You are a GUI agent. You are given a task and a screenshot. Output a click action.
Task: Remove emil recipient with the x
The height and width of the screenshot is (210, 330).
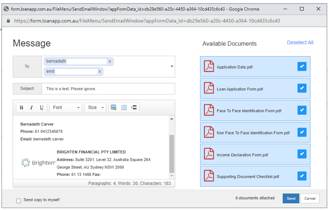[99, 72]
